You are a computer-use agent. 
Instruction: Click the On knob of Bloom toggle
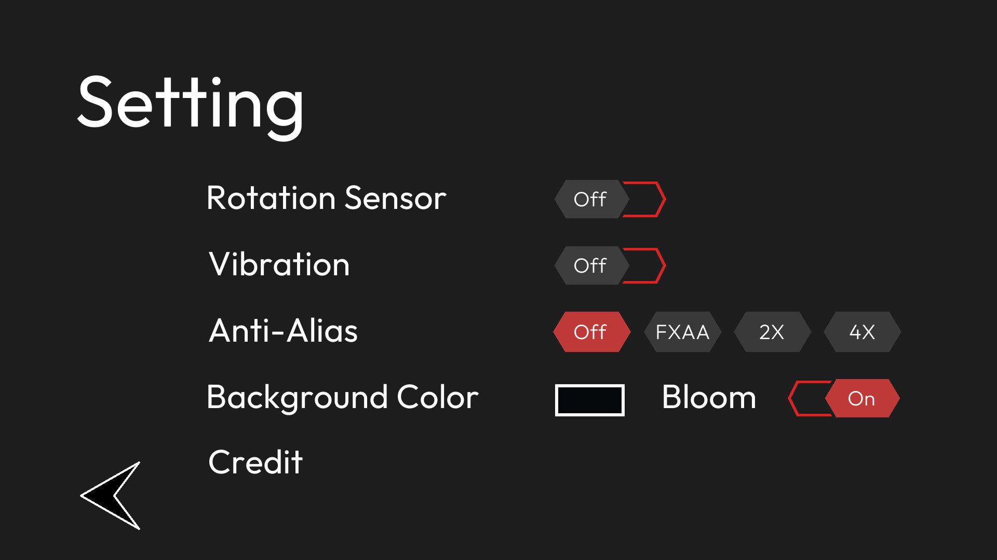click(862, 398)
